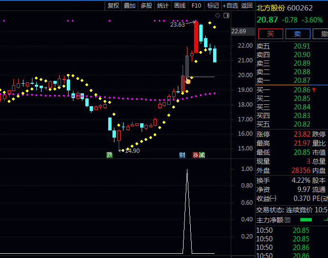Click the green 减 event marker

202,155
